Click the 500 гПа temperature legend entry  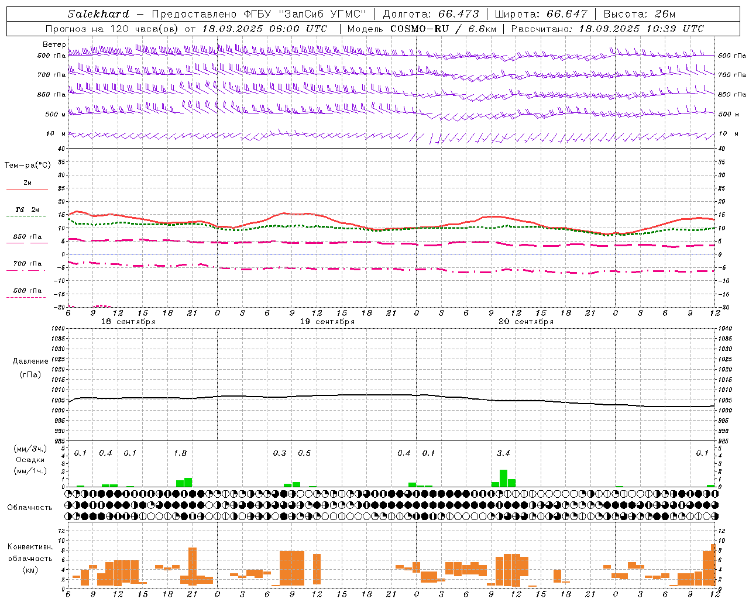[x=28, y=291]
